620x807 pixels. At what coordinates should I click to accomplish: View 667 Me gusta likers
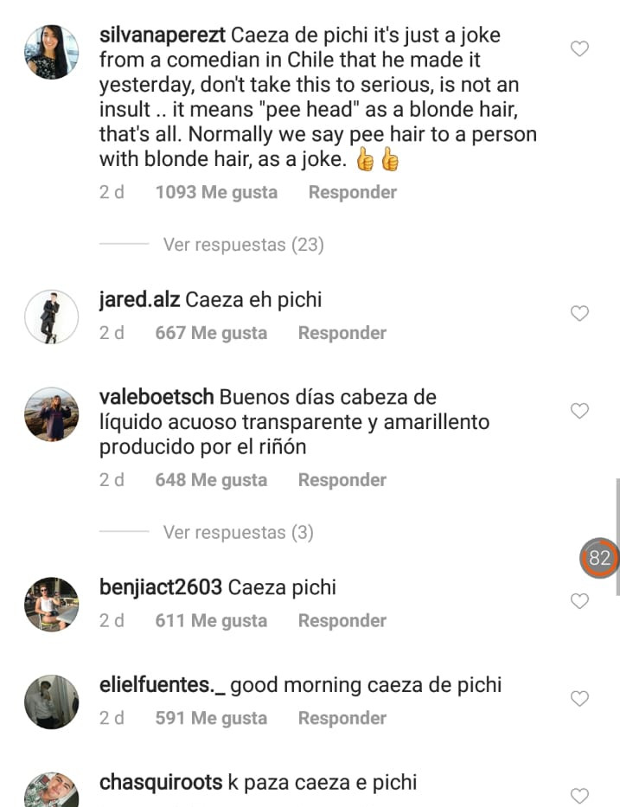pos(211,332)
